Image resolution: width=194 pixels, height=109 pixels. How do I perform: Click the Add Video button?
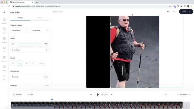coord(17,94)
